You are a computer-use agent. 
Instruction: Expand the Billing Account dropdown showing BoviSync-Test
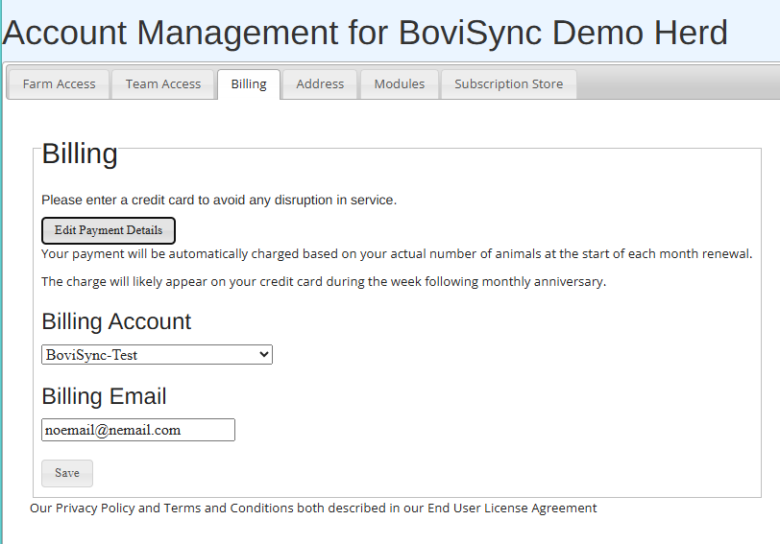pyautogui.click(x=157, y=355)
